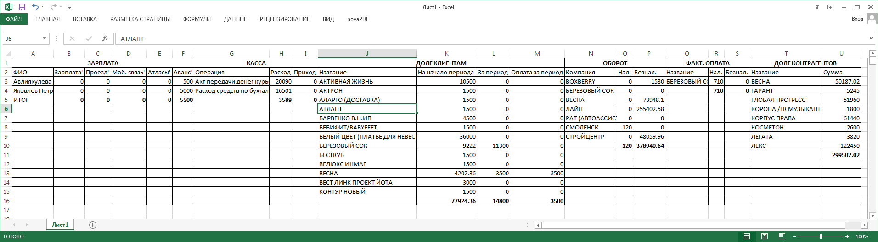Image resolution: width=878 pixels, height=242 pixels.
Task: Click the Redo arrow icon
Action: click(x=53, y=7)
